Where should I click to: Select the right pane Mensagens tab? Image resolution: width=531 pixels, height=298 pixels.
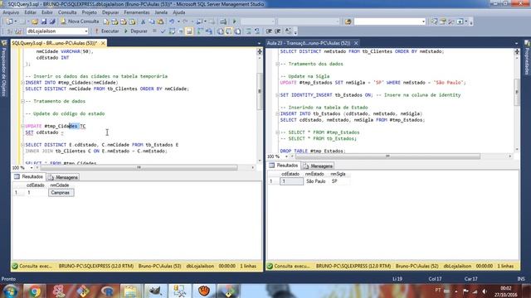coord(318,166)
